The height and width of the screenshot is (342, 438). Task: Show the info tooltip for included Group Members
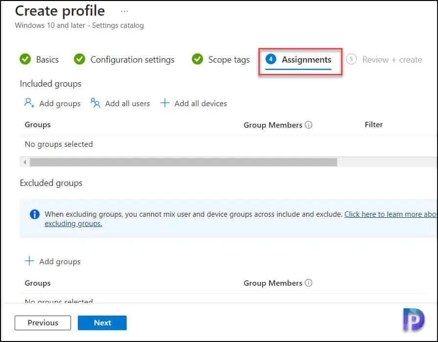coord(308,125)
